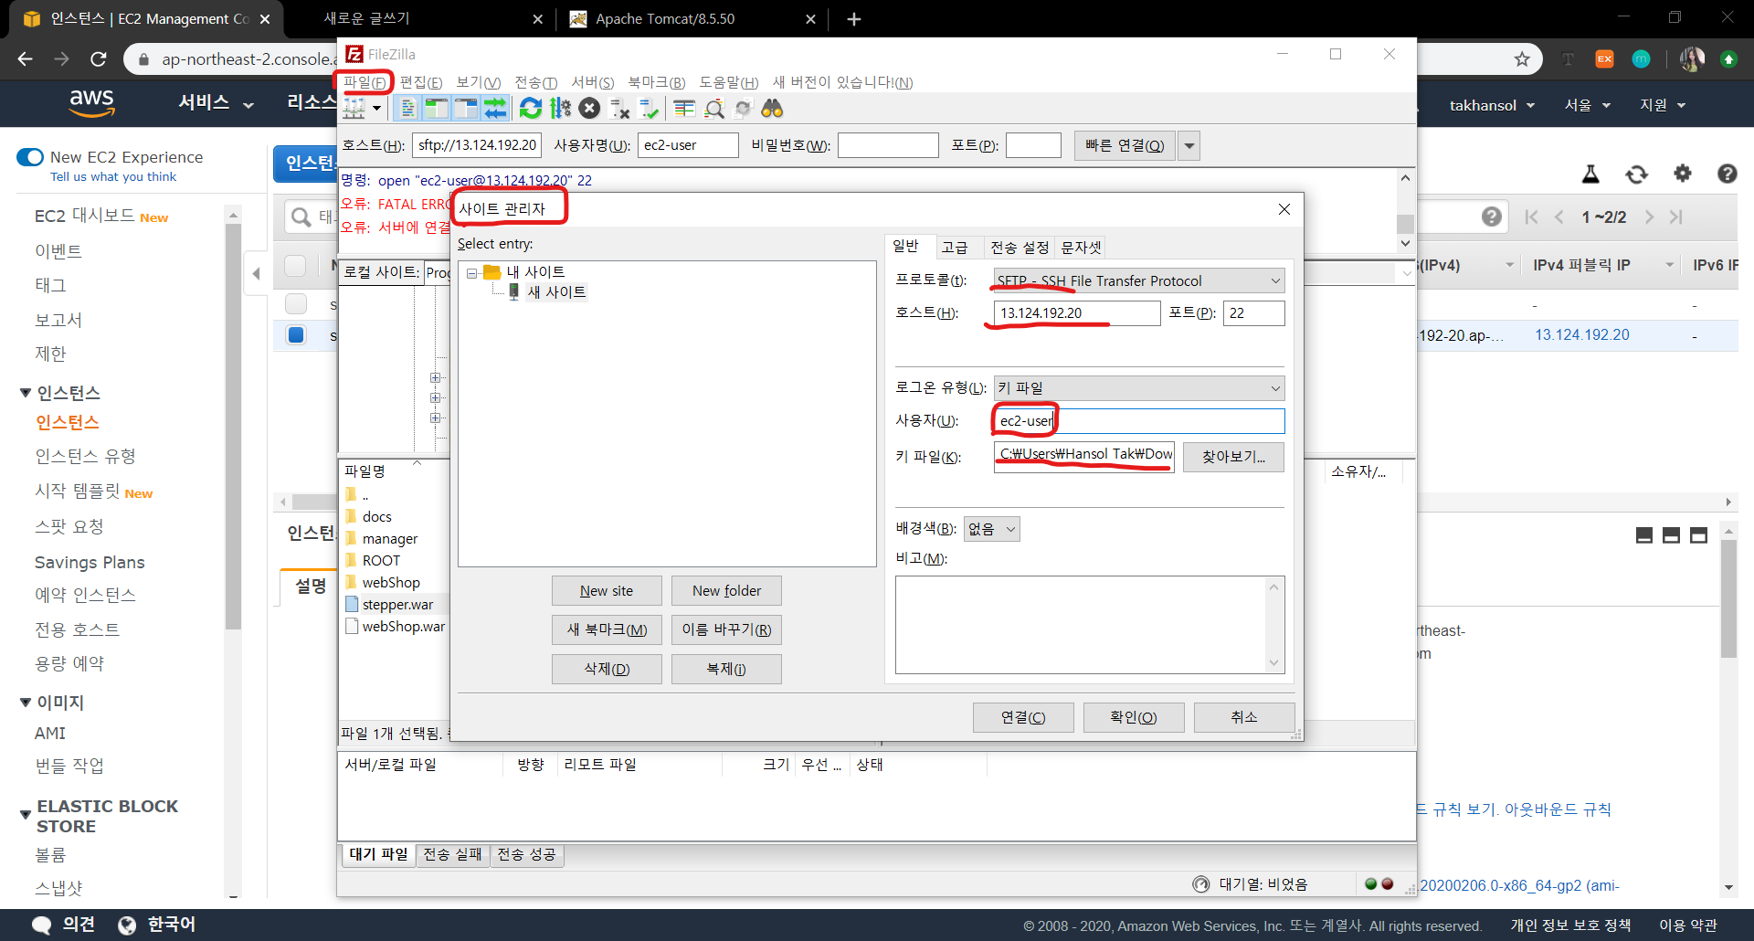Click 빠른 연결(Q) quick connect button
The width and height of the screenshot is (1754, 941).
tap(1125, 146)
